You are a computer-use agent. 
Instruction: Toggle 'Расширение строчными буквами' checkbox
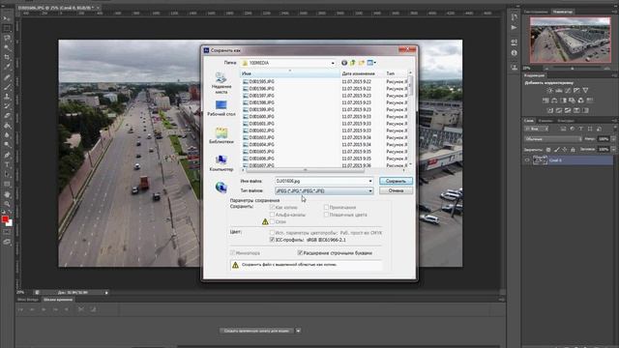click(x=300, y=252)
